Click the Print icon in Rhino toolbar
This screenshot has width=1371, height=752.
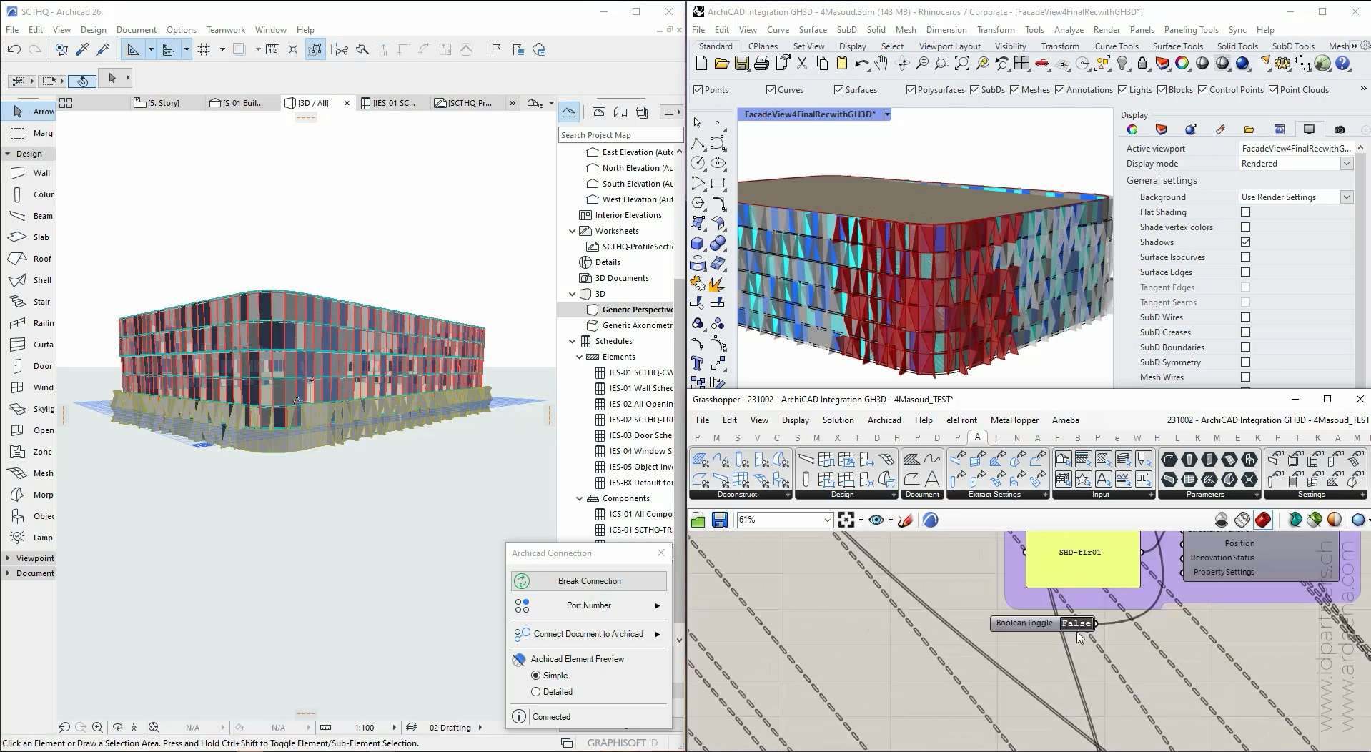762,64
